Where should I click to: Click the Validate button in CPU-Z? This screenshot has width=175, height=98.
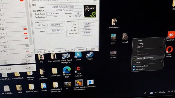(x=80, y=49)
